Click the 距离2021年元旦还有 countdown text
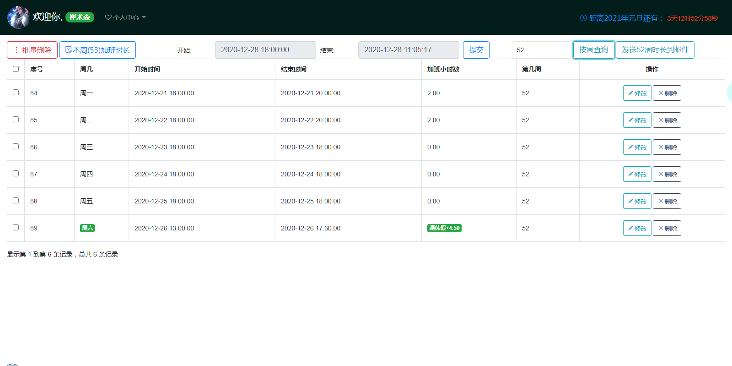The height and width of the screenshot is (366, 732). tap(626, 18)
